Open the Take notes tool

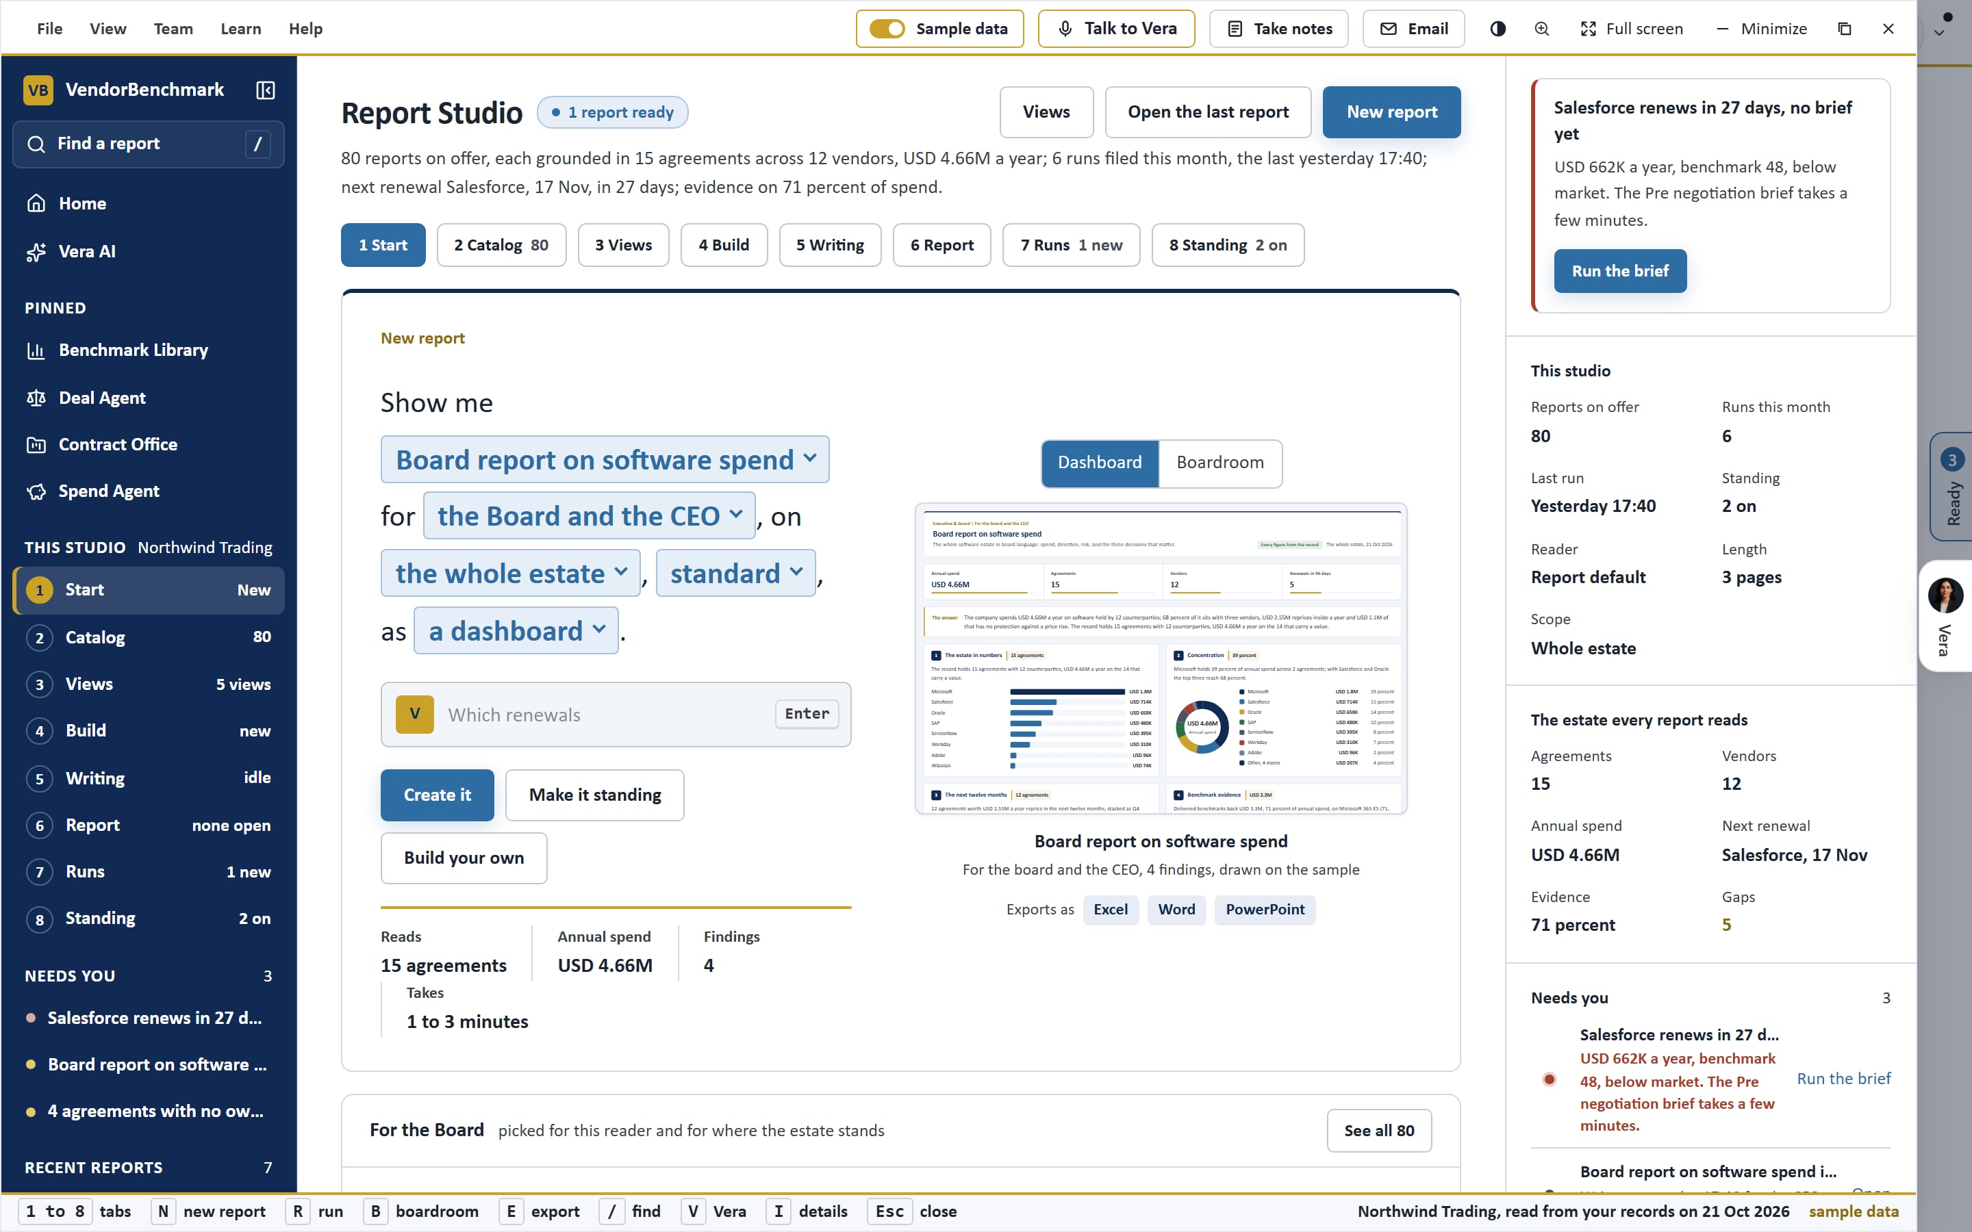[x=1278, y=29]
